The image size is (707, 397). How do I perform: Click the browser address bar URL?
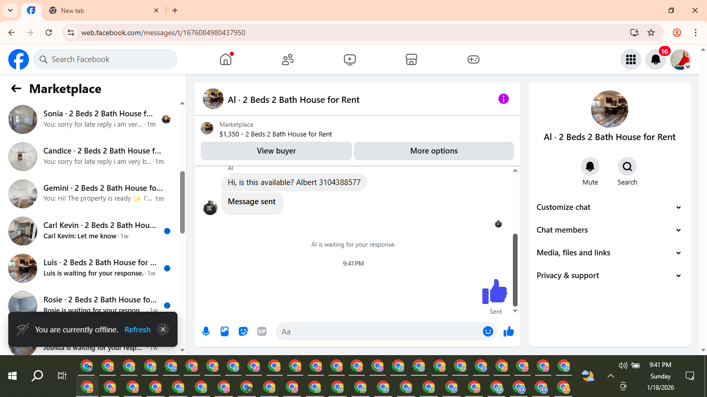point(163,33)
